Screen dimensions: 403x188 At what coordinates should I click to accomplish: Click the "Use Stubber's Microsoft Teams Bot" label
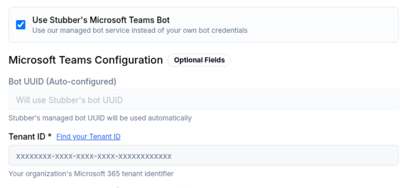click(x=101, y=20)
